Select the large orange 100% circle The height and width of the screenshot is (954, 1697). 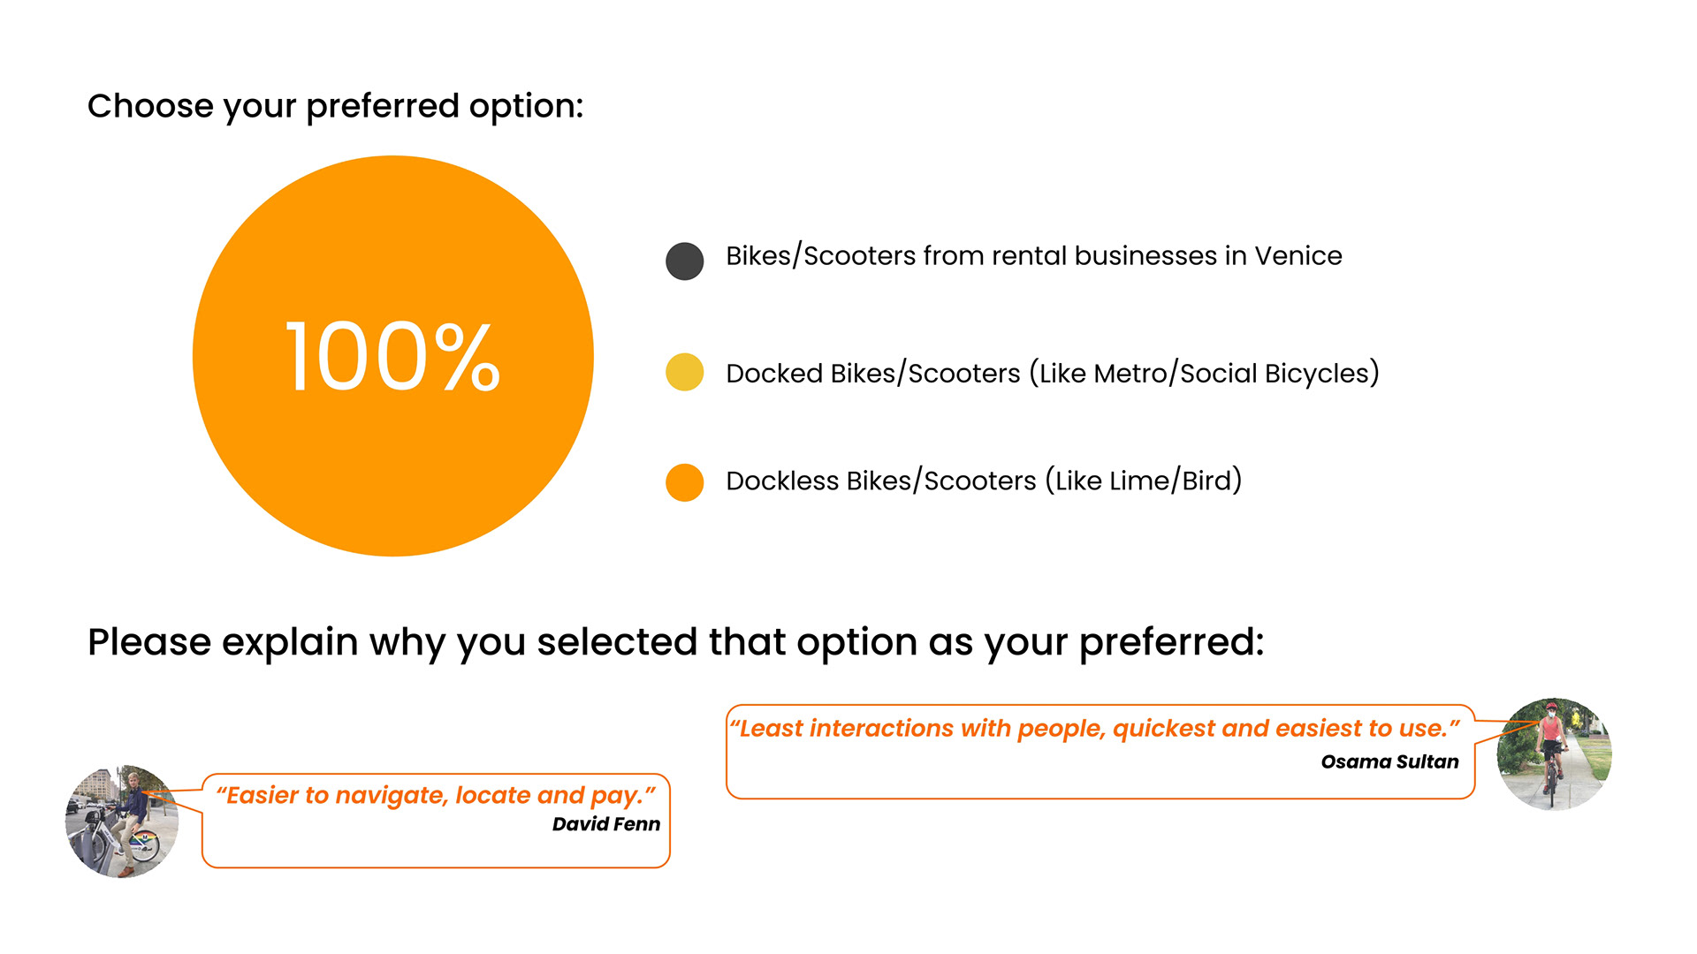click(x=393, y=356)
